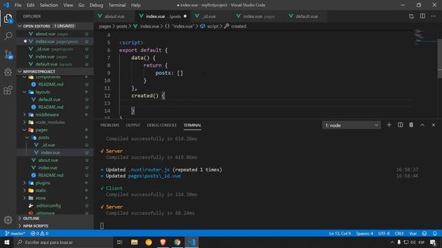Switch to the Problems panel tab
This screenshot has width=442, height=248.
(x=110, y=125)
